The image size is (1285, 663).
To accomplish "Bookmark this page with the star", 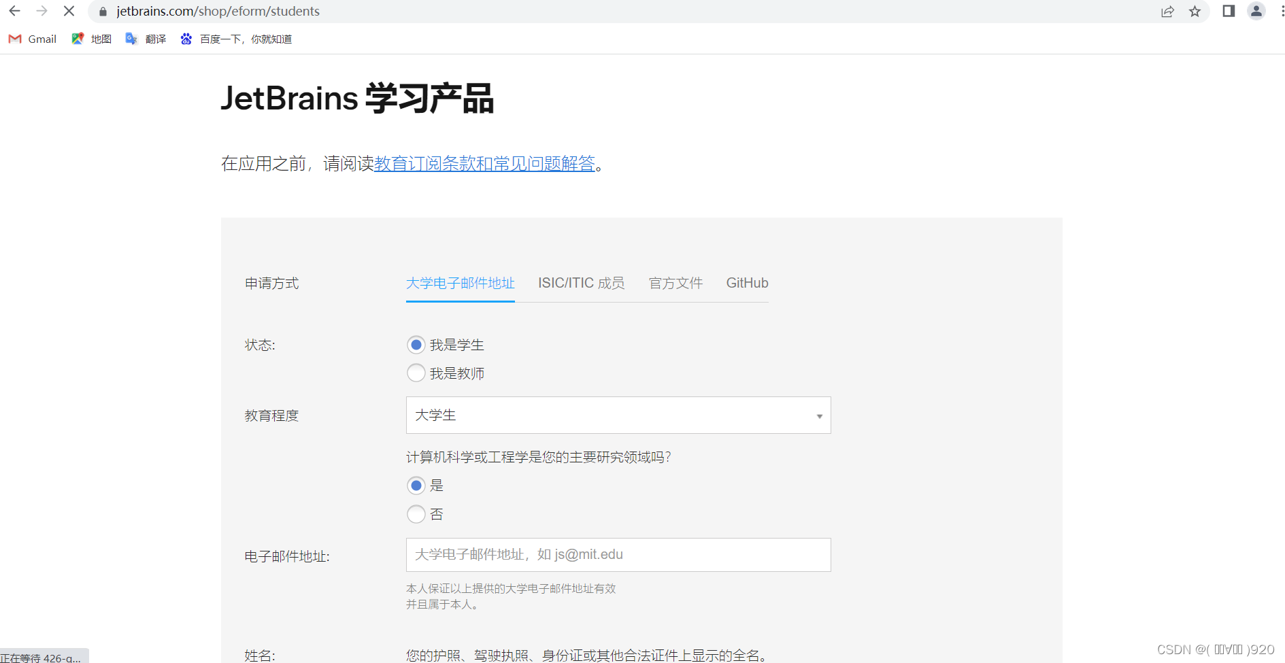I will pos(1195,12).
